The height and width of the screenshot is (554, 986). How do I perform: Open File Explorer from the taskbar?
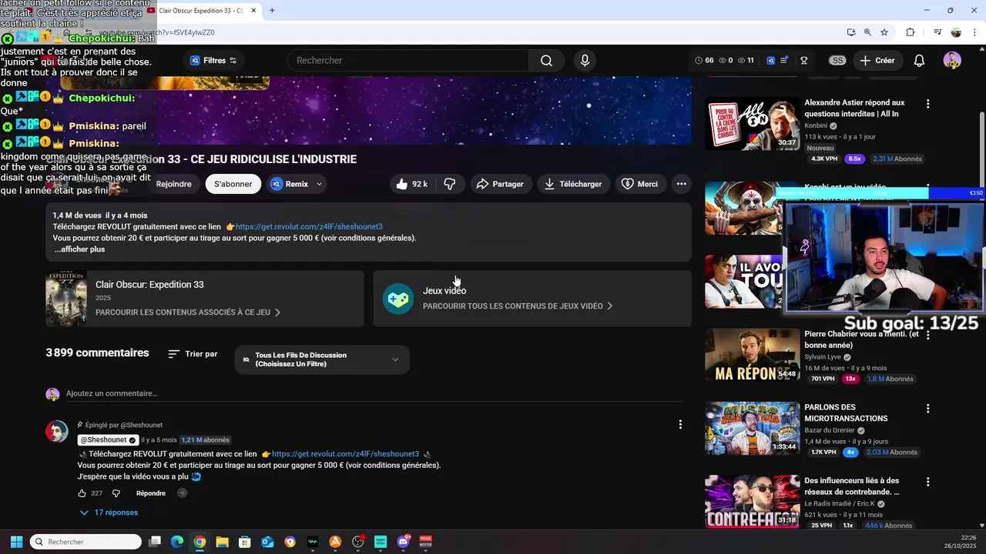click(222, 542)
